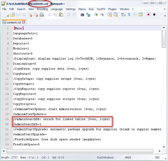Click Dos\Windows in status bar
Viewport: 168px width, 161px height.
(105, 157)
